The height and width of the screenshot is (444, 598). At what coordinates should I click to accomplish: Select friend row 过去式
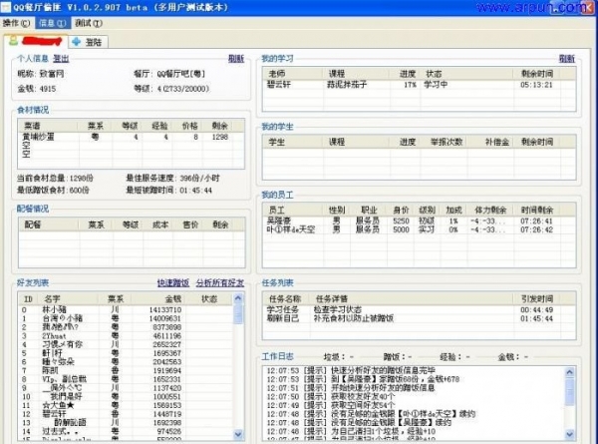coord(126,431)
